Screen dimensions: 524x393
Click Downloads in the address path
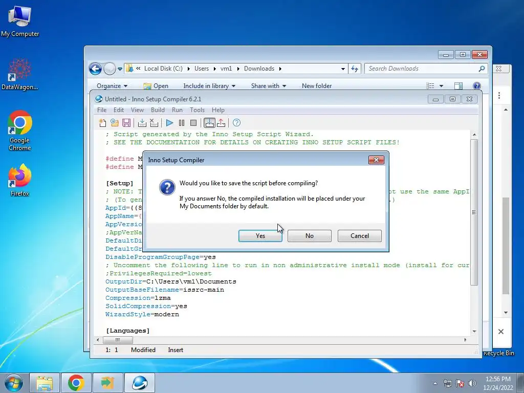(x=259, y=69)
